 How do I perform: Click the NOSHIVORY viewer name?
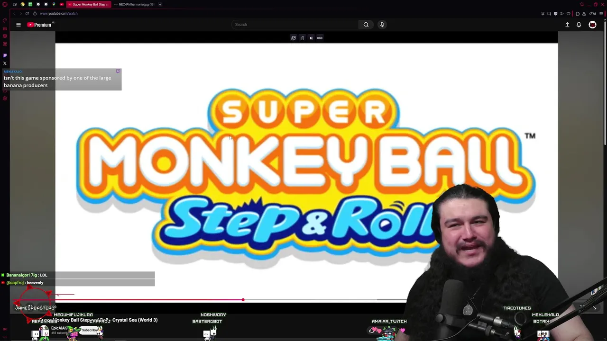(213, 314)
